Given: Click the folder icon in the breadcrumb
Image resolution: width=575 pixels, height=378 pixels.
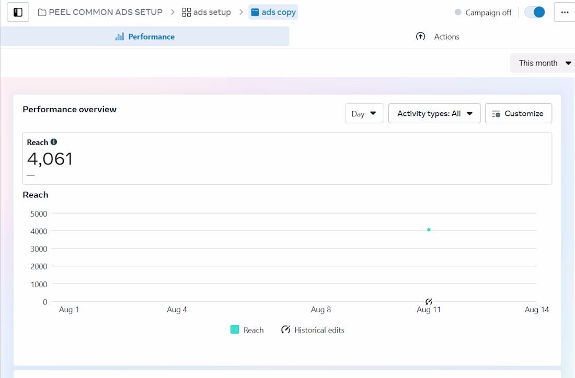Looking at the screenshot, I should pos(42,13).
